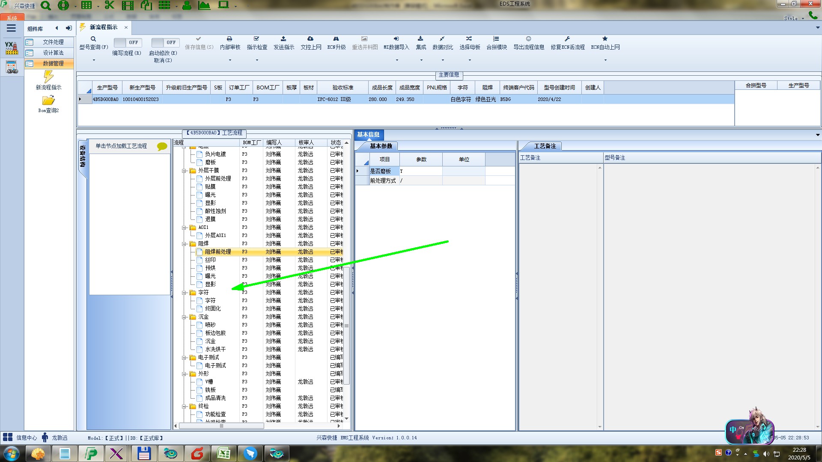Click the 内部审核 printer icon
822x462 pixels.
coord(230,39)
